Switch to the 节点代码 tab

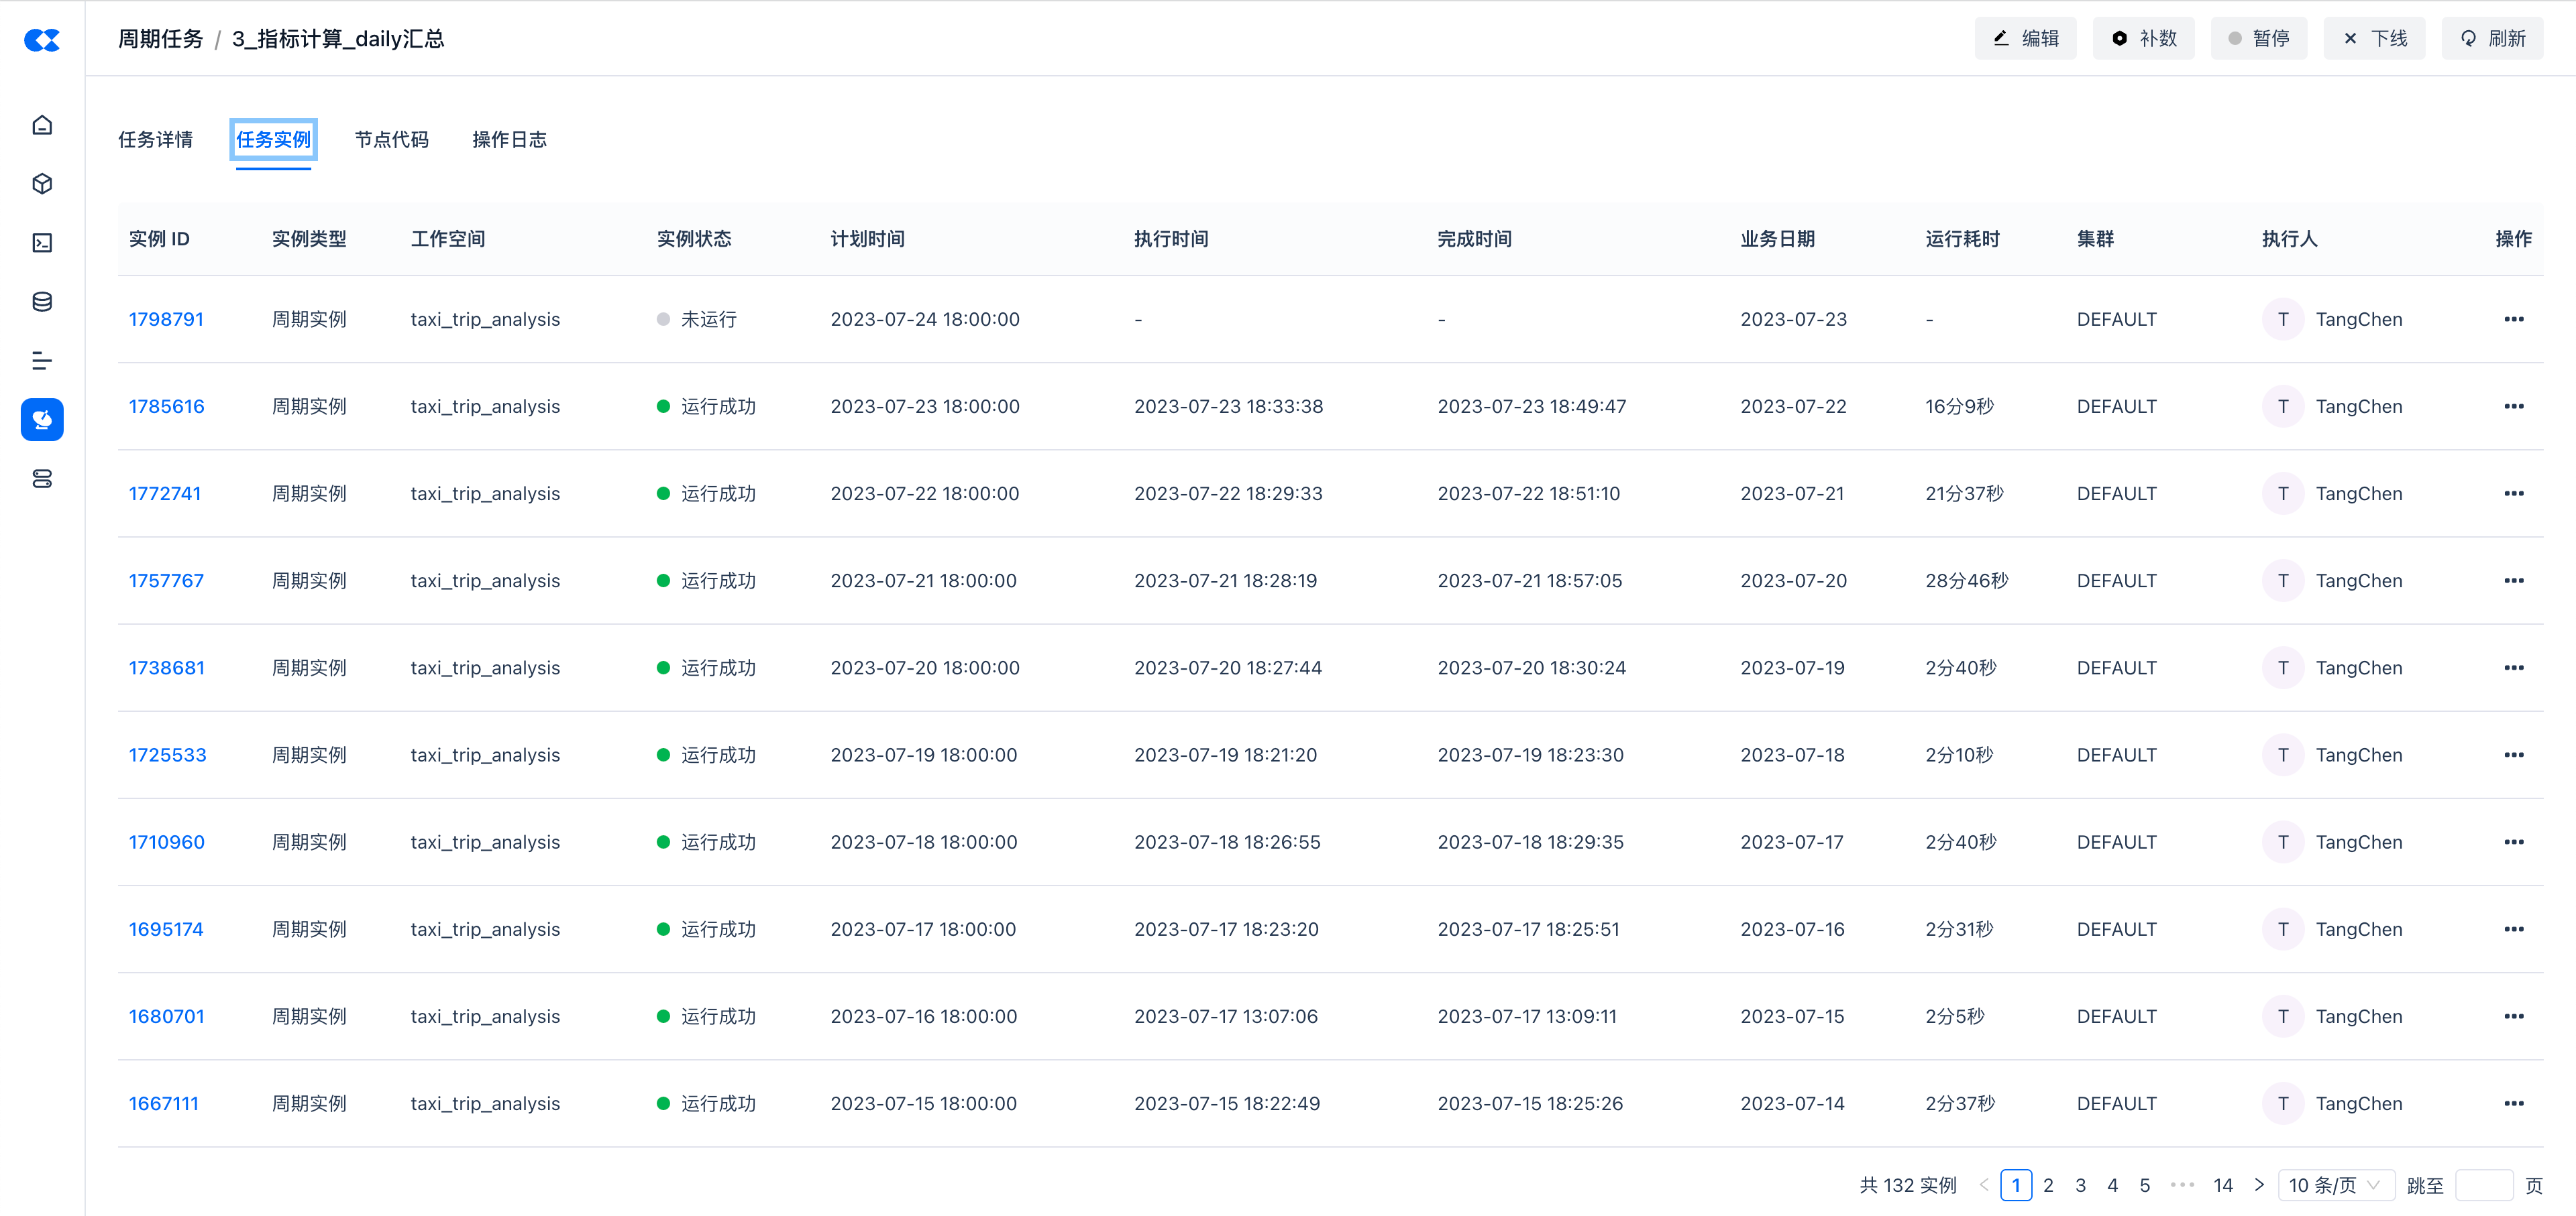(x=391, y=140)
